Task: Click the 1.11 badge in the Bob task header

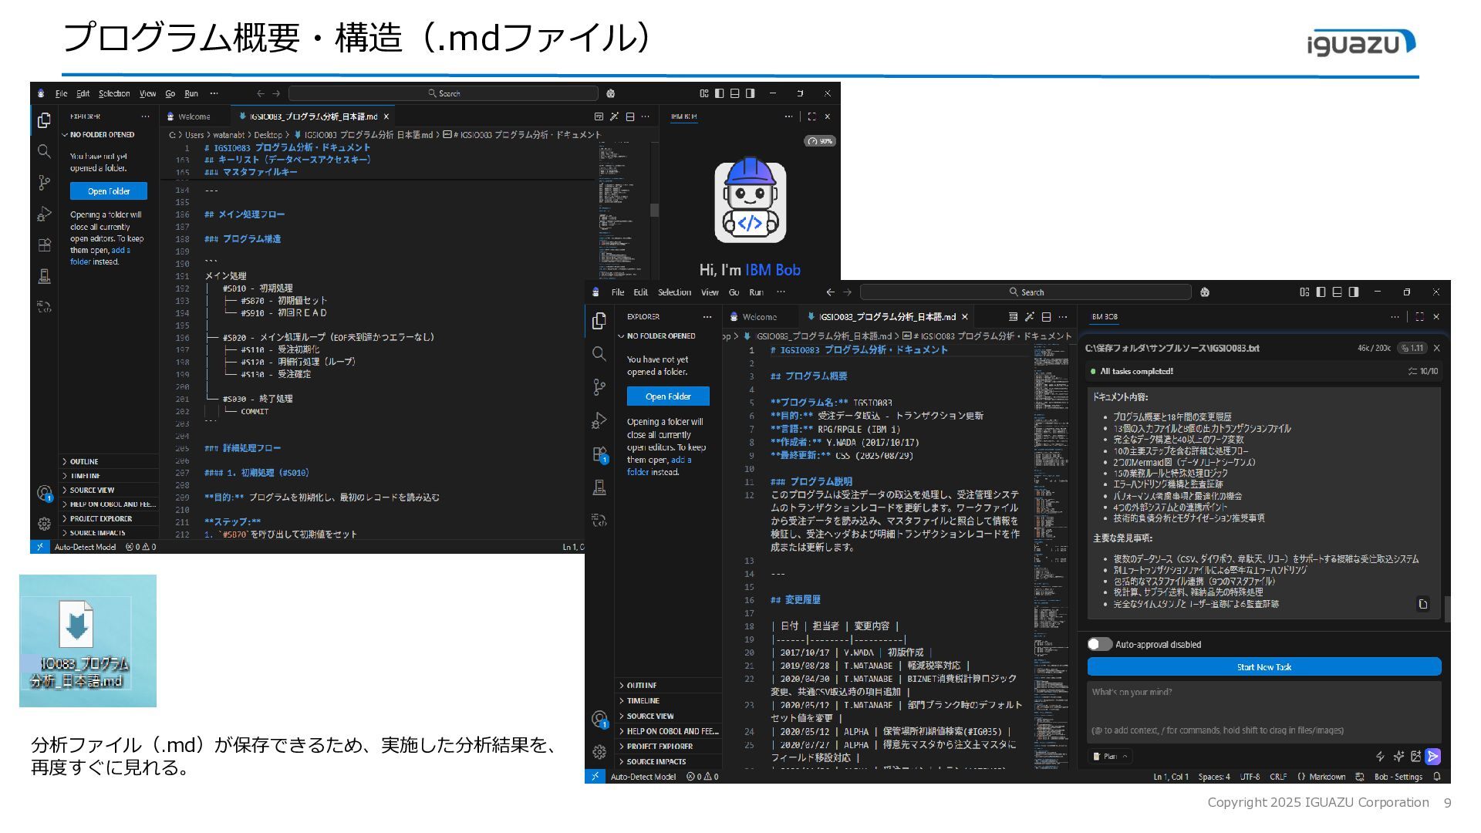Action: [1413, 348]
